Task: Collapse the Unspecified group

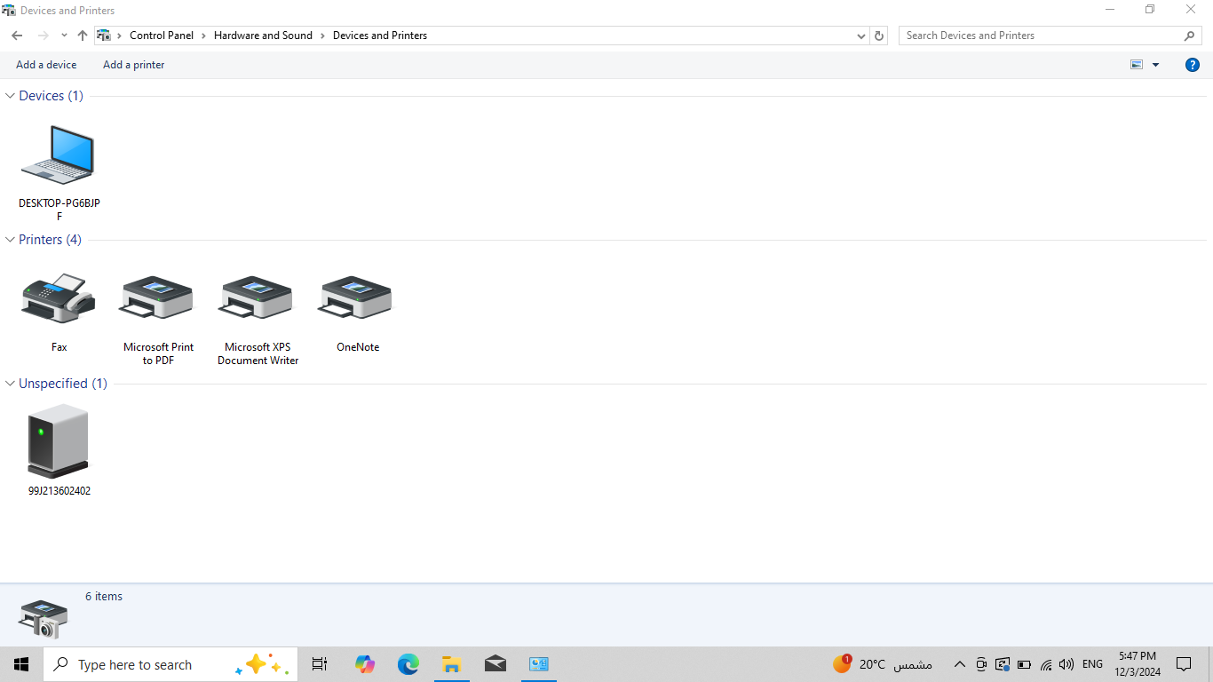Action: coord(11,384)
